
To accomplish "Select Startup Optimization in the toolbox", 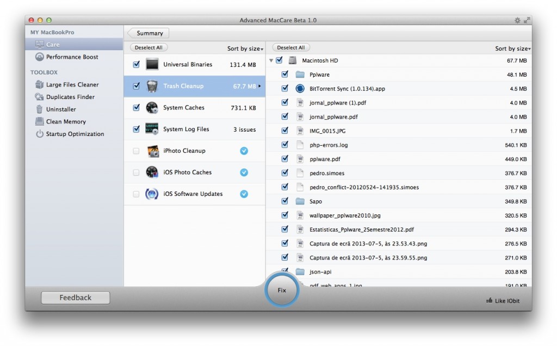I will 74,134.
